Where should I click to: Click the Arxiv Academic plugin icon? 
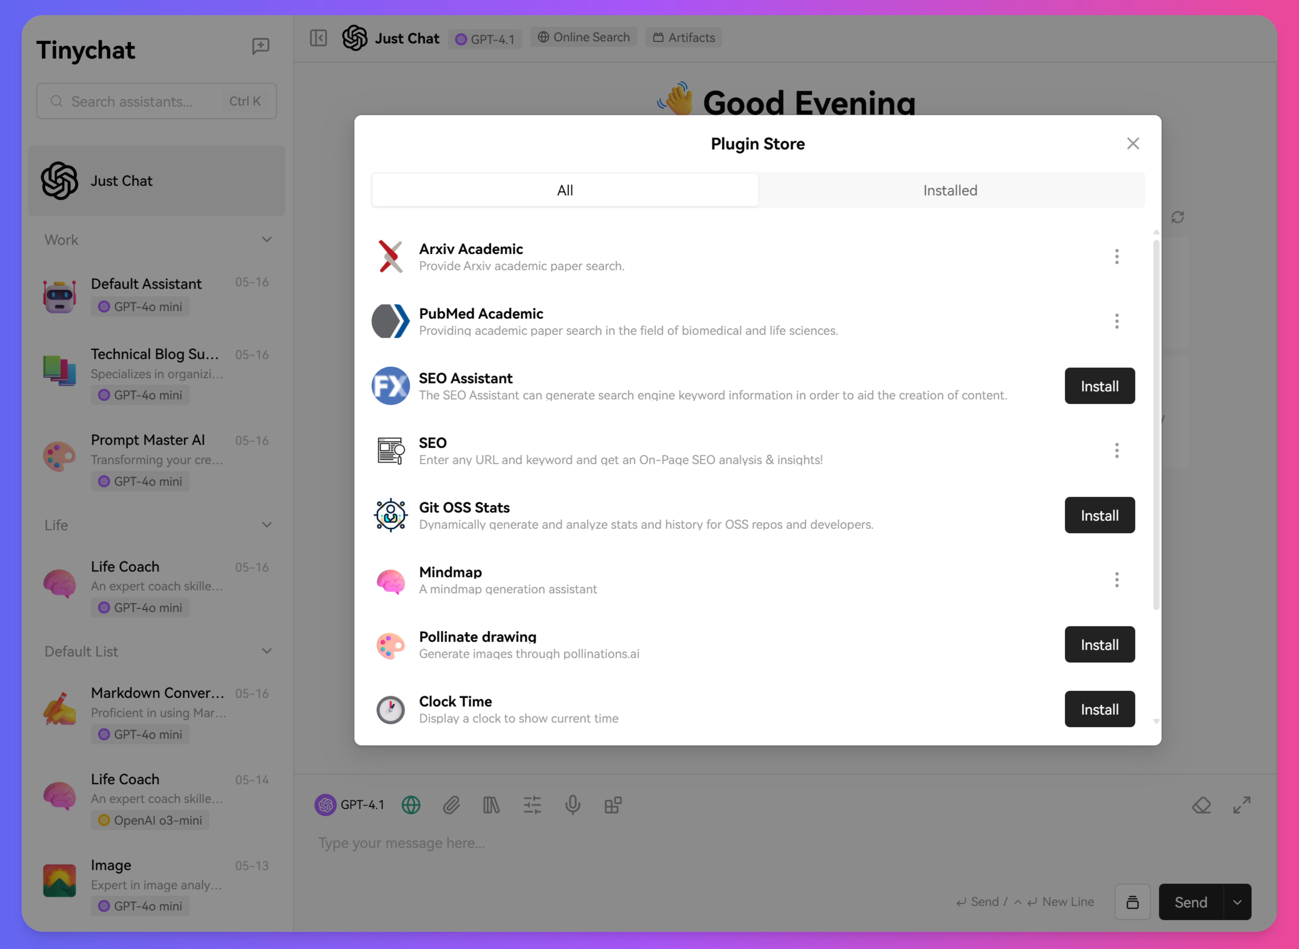tap(391, 257)
